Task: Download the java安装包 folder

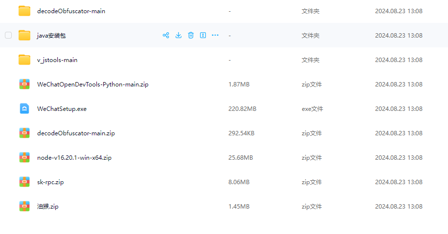Action: tap(179, 35)
